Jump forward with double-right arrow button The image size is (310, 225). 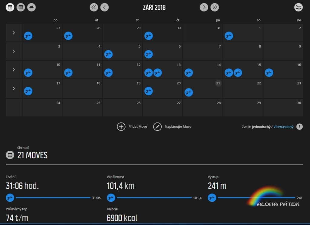tap(215, 8)
